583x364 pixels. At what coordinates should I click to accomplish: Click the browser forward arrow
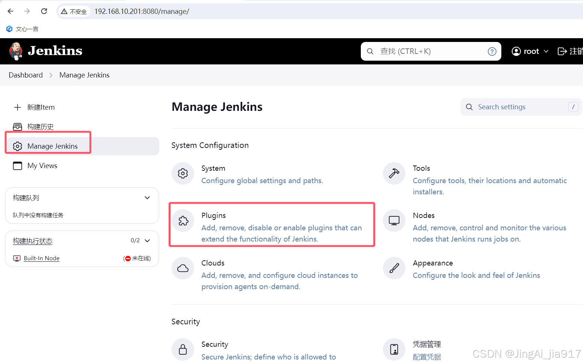[x=27, y=11]
